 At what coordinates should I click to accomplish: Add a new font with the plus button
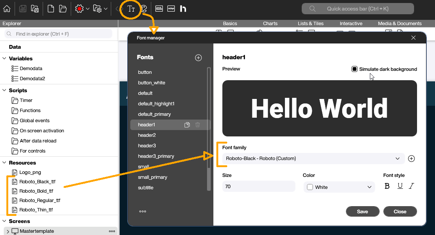[198, 57]
